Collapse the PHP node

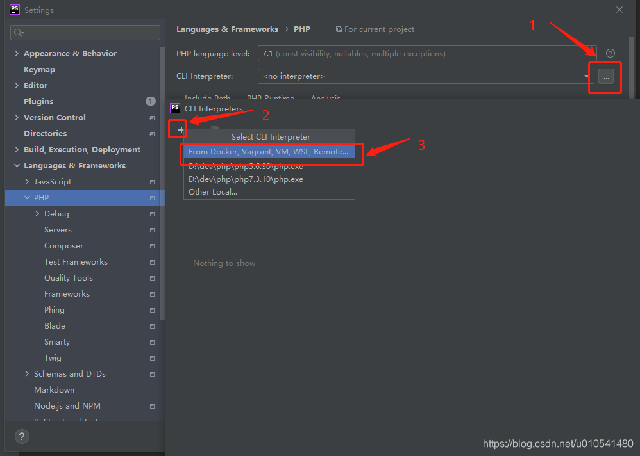pyautogui.click(x=27, y=198)
